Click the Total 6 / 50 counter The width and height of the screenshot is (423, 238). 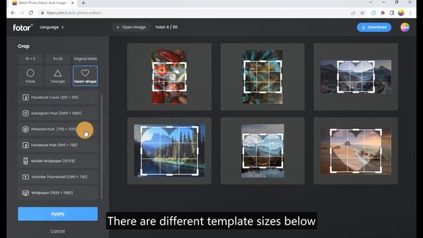[166, 27]
